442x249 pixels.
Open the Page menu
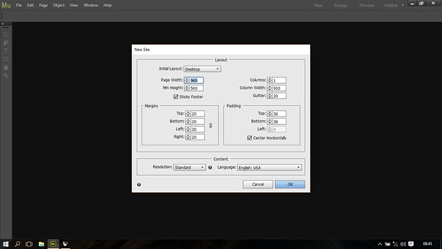pos(43,5)
